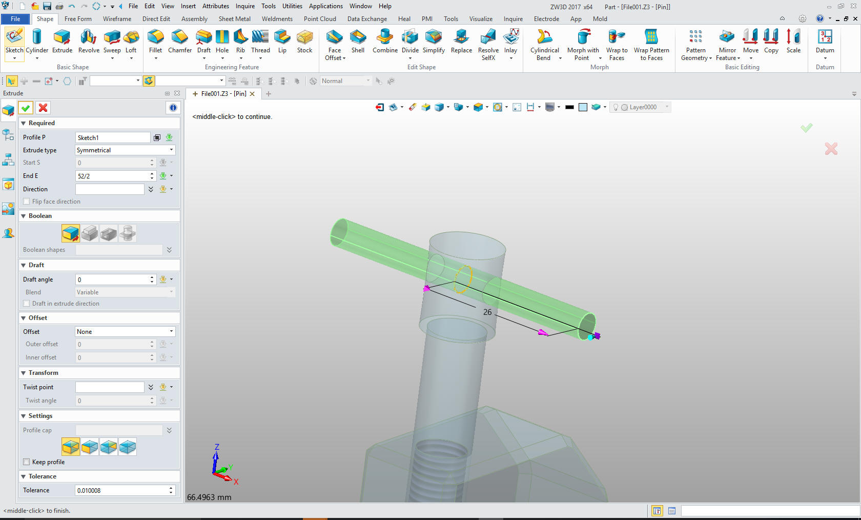Collapse the Boolean section
This screenshot has height=520, width=861.
point(24,216)
